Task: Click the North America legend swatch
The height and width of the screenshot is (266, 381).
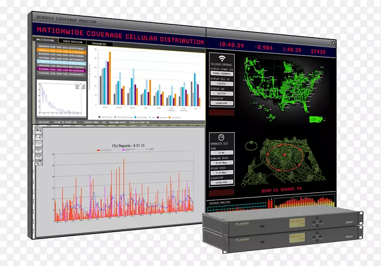Action: click(100, 117)
